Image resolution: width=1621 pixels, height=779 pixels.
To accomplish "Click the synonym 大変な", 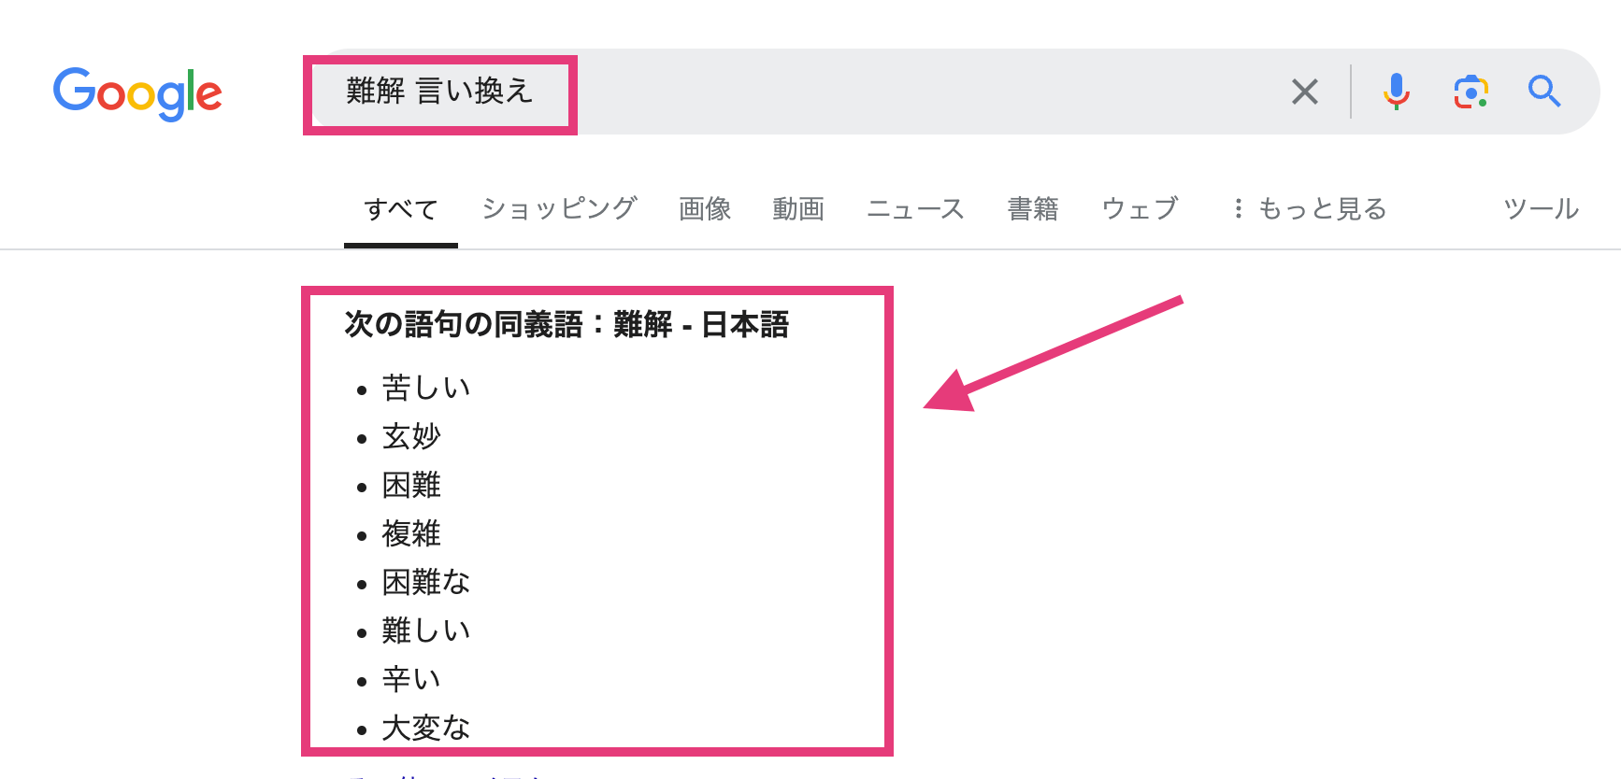I will click(425, 727).
